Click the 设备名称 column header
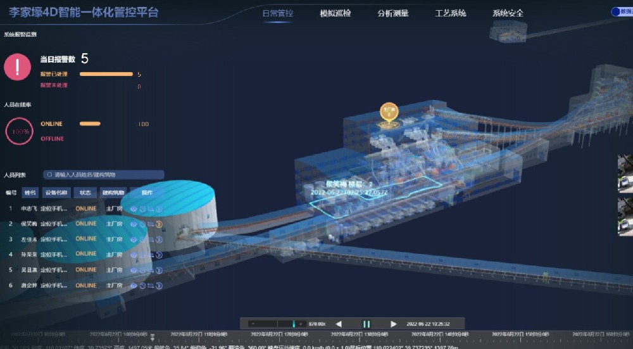Screen dimensions: 633x349 [x=56, y=193]
